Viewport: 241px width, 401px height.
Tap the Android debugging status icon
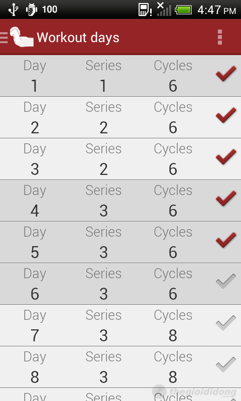(x=32, y=10)
